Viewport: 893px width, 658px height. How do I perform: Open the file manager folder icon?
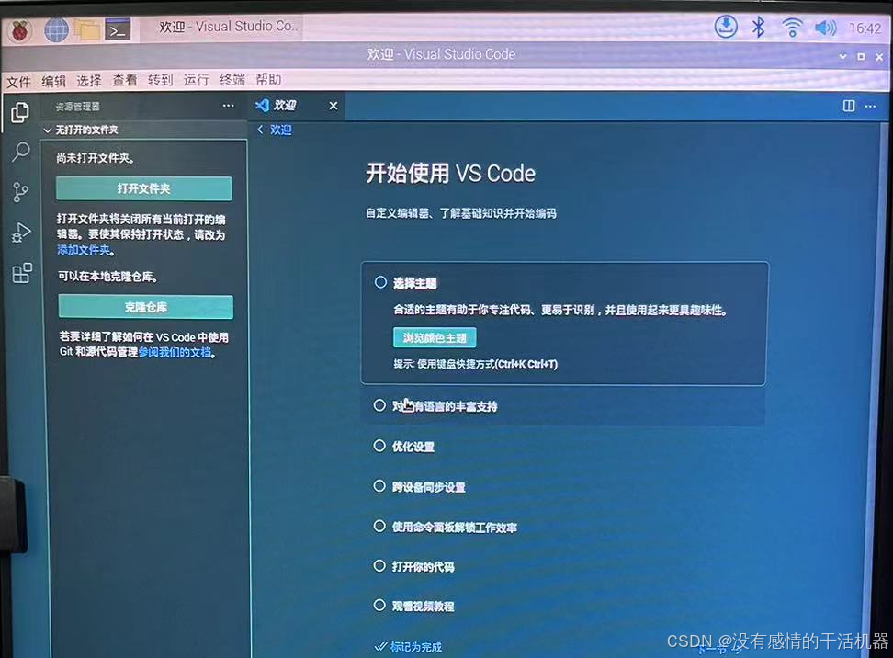tap(86, 29)
